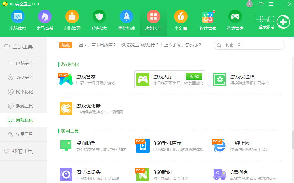
Task: Click description 快速访问您的常用网址
Action: (250, 150)
